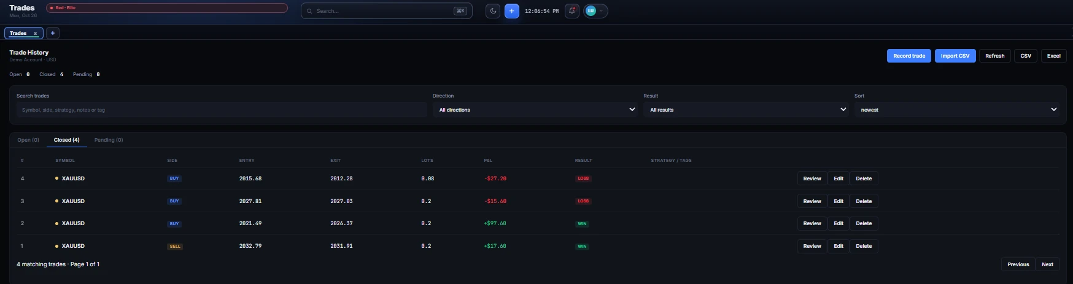Click the command-K shortcut badge
The height and width of the screenshot is (284, 1073).
(460, 11)
